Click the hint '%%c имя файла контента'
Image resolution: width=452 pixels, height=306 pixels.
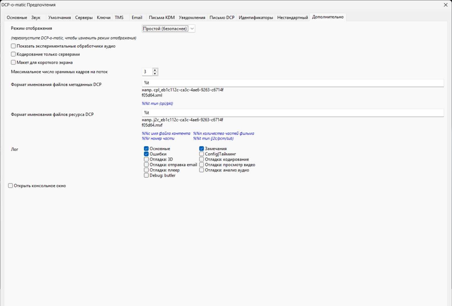(166, 134)
